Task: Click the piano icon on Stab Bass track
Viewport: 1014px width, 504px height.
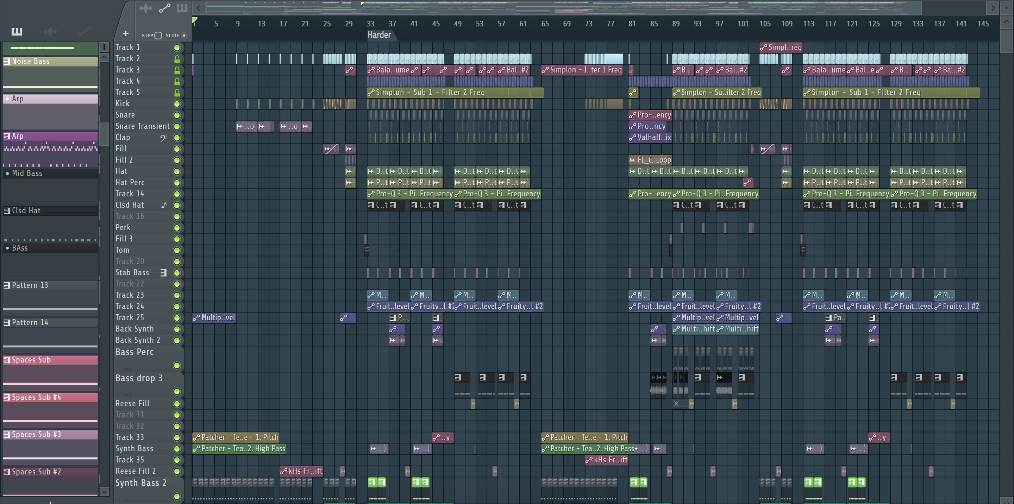Action: 163,273
